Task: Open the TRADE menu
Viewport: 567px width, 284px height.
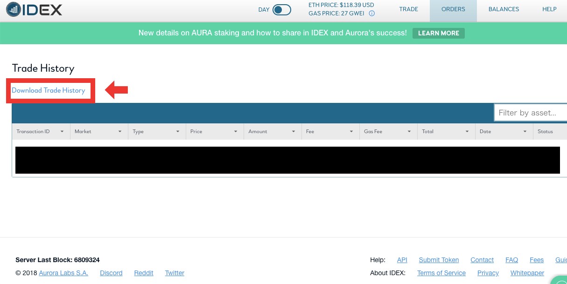Action: coord(408,9)
